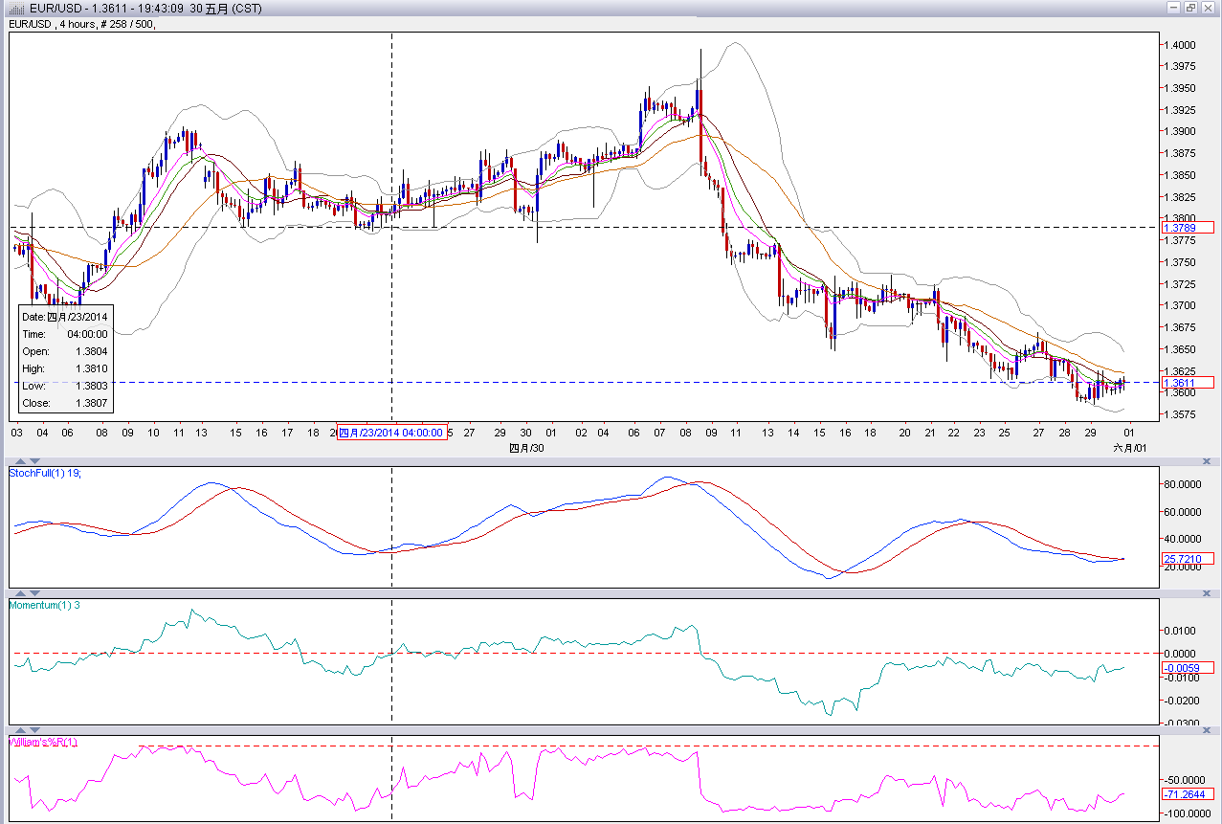Click the down arrow above the Momentum panel
1222x824 pixels.
[36, 594]
